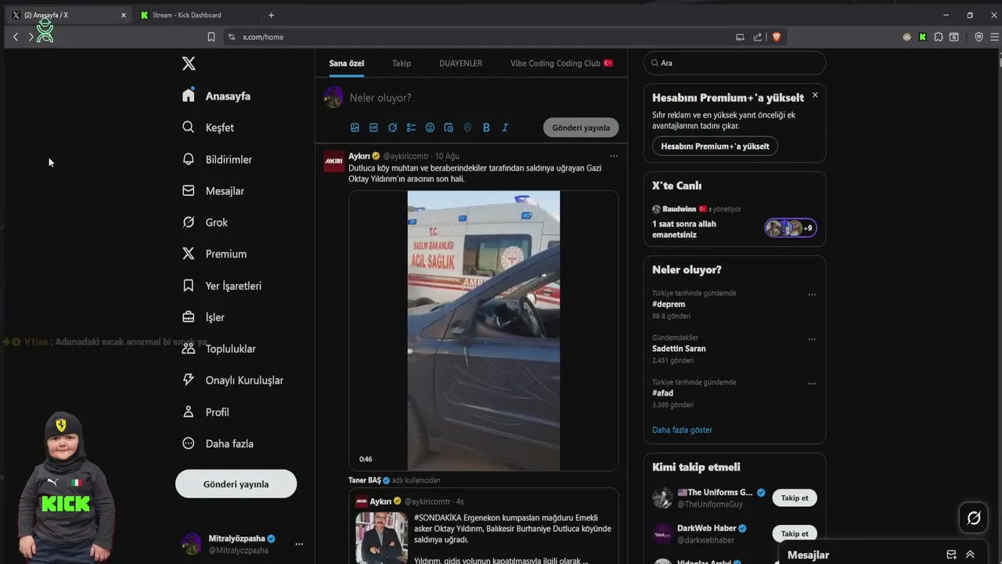
Task: Open a new browser tab
Action: point(272,15)
